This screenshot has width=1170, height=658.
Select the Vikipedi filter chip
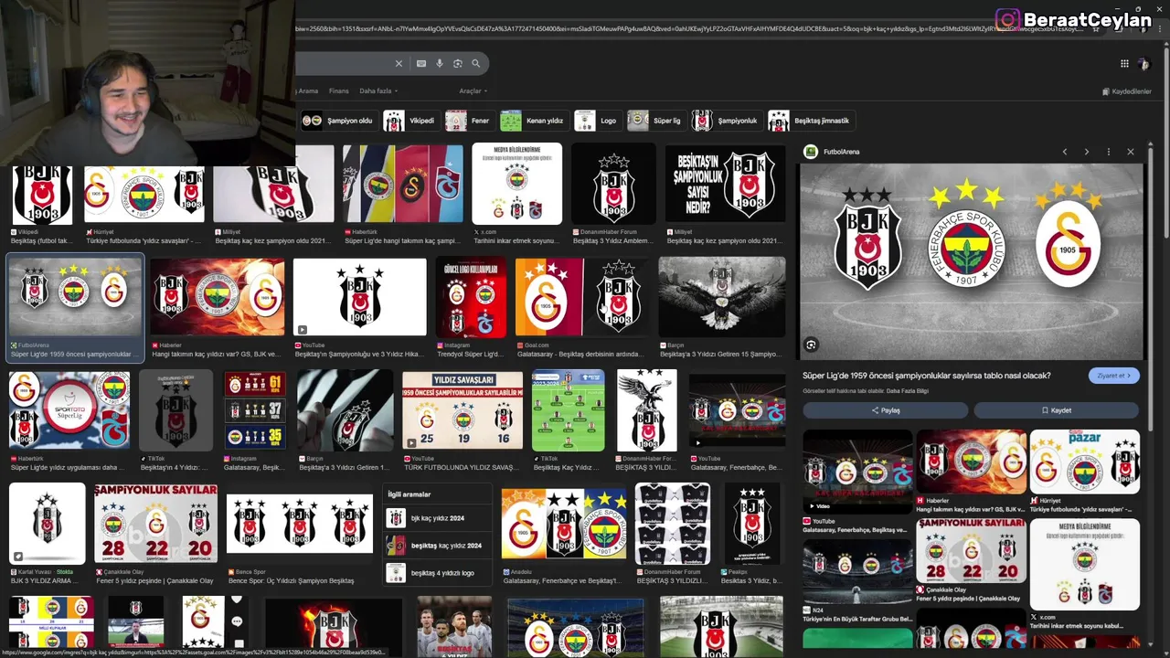click(x=409, y=121)
